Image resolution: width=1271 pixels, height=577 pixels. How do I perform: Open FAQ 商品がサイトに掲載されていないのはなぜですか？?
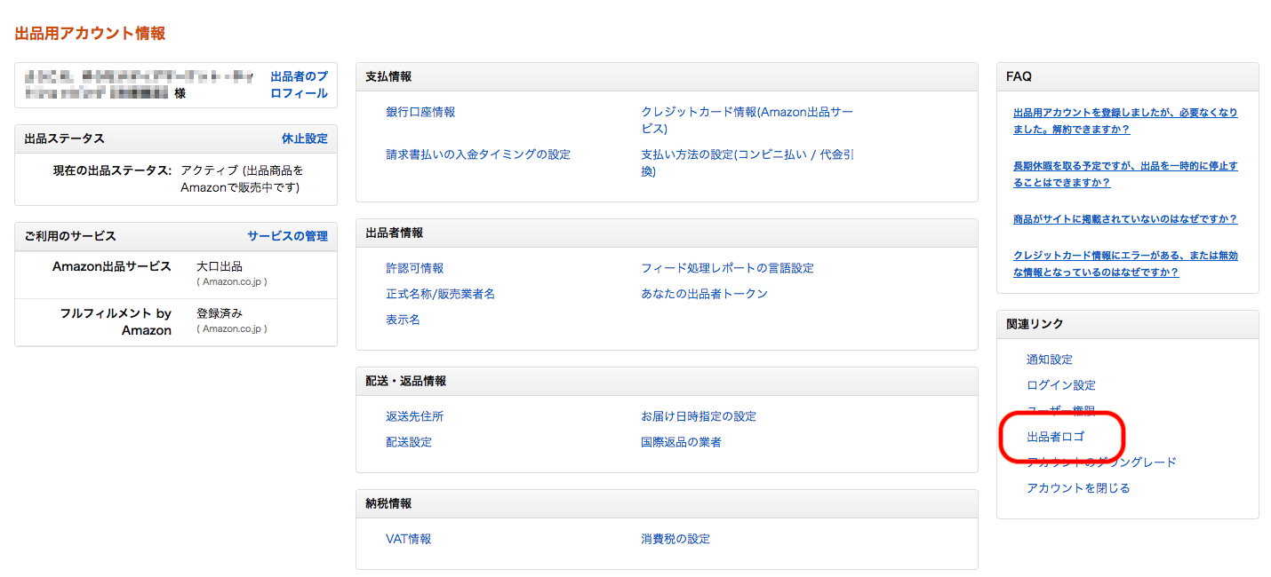(x=1125, y=219)
